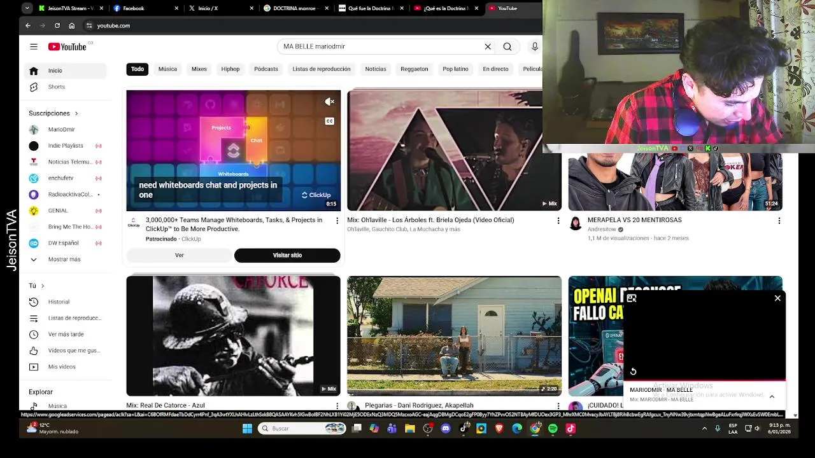Close the miniplayer
Screen dimensions: 815x458
(777, 298)
